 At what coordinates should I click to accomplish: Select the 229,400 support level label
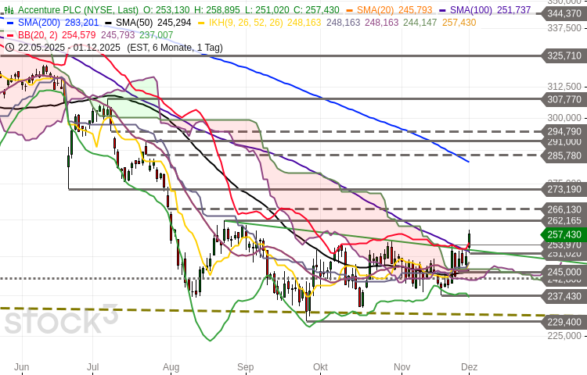tap(562, 322)
